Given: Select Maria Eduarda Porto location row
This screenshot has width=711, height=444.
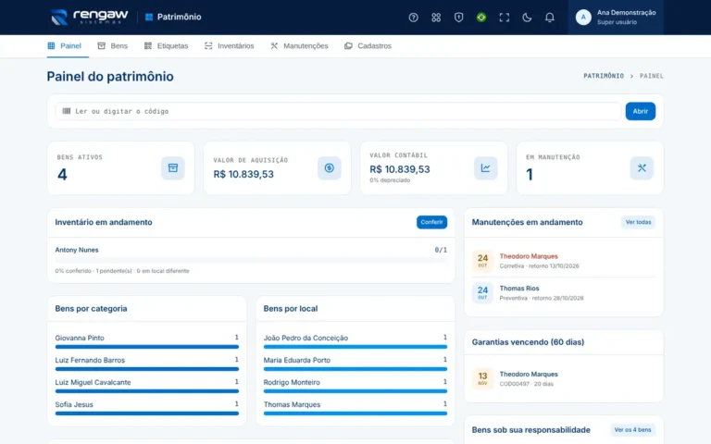Looking at the screenshot, I should click(x=355, y=364).
